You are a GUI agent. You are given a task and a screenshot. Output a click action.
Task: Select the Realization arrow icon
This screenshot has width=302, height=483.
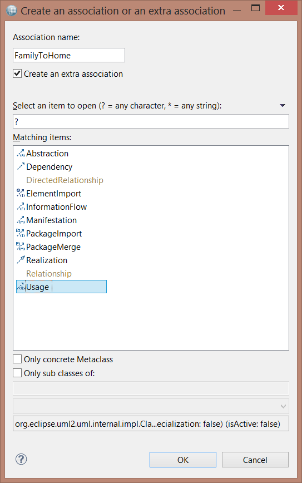21,260
